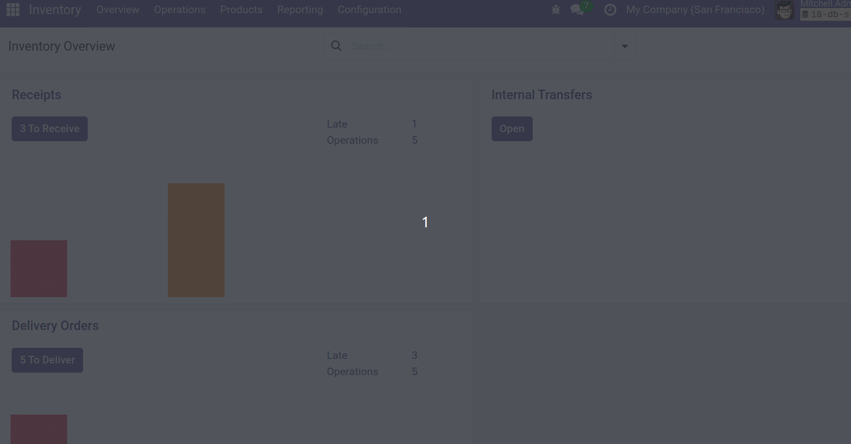Open the Reporting menu
The height and width of the screenshot is (444, 851).
click(300, 10)
